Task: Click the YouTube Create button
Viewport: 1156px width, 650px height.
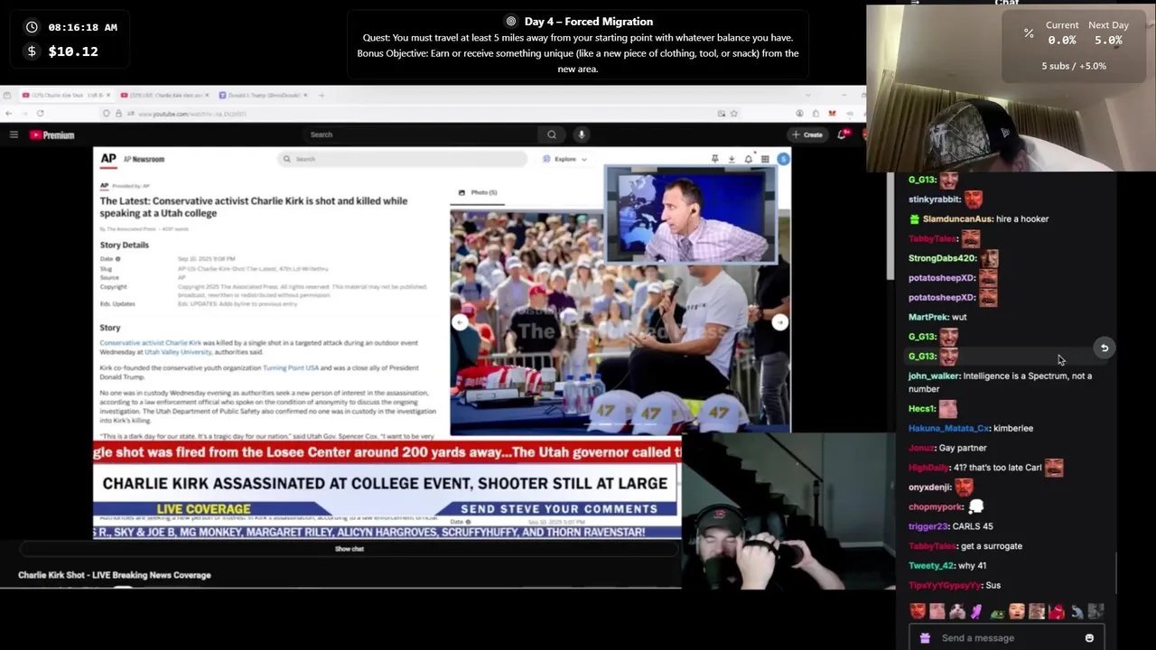Action: point(809,135)
